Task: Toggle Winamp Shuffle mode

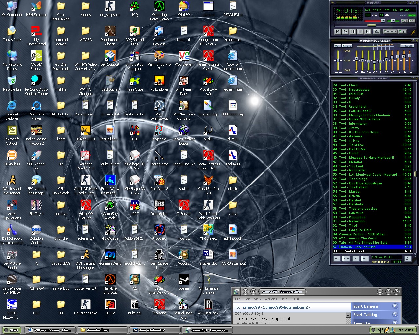Action: point(390,32)
